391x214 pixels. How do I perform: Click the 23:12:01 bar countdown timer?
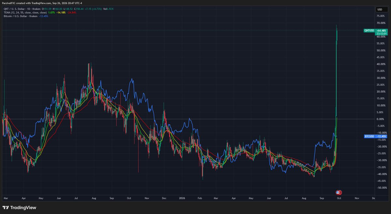click(x=381, y=33)
